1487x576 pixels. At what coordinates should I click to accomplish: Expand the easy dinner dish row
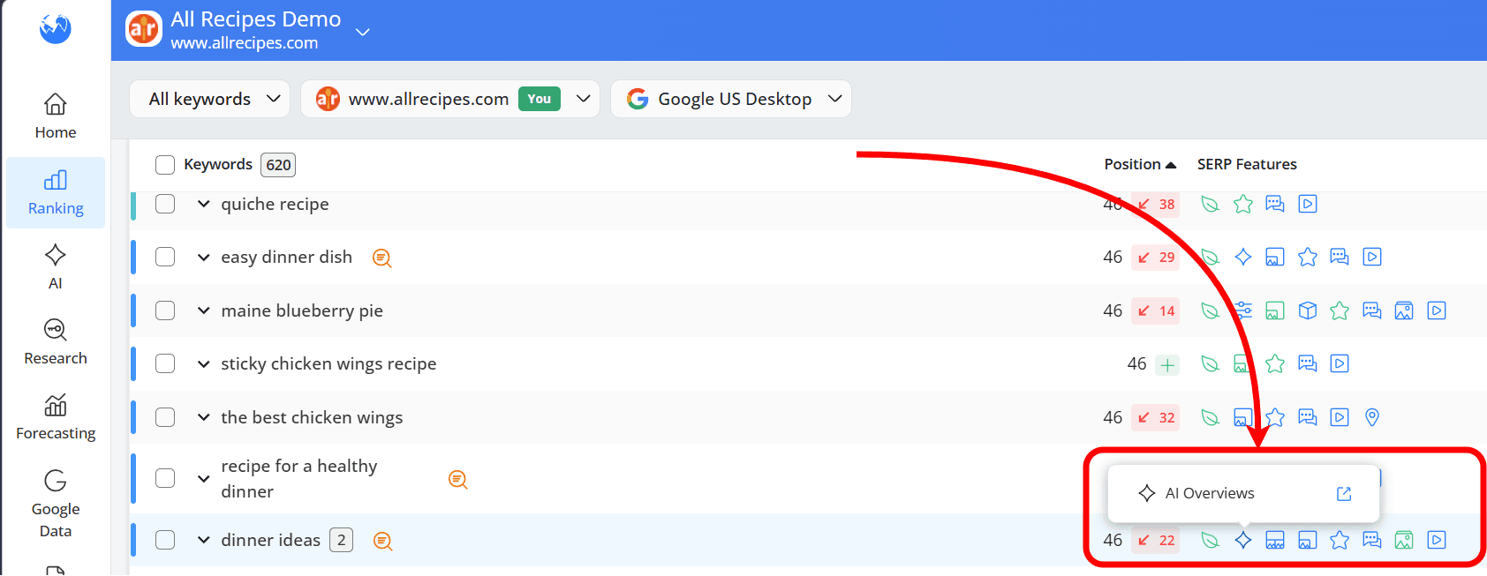(203, 258)
